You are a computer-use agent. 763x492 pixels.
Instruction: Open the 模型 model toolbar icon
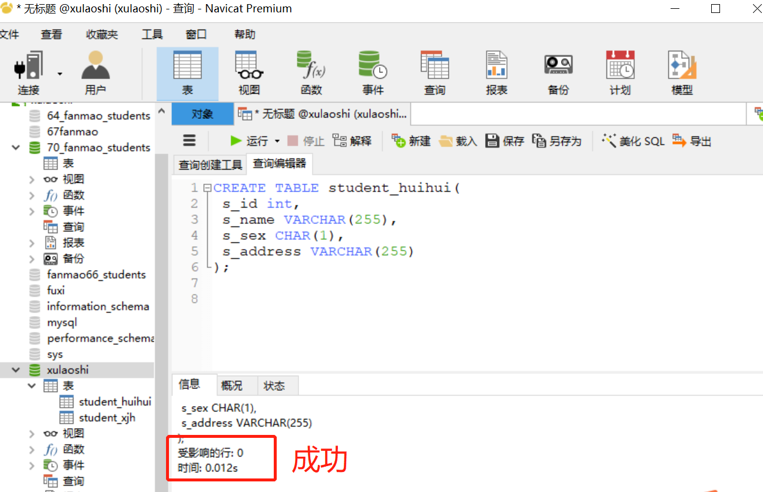(682, 73)
